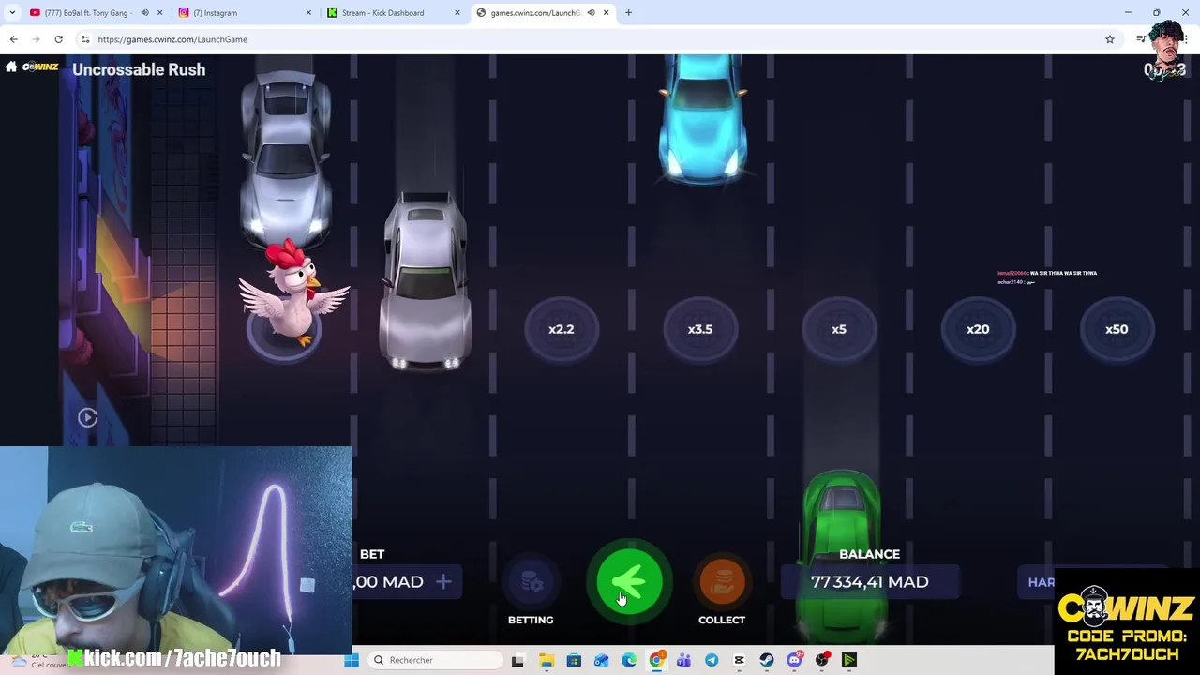Screen dimensions: 1200x675
Task: Open Microsoft Store from the taskbar
Action: pyautogui.click(x=574, y=660)
